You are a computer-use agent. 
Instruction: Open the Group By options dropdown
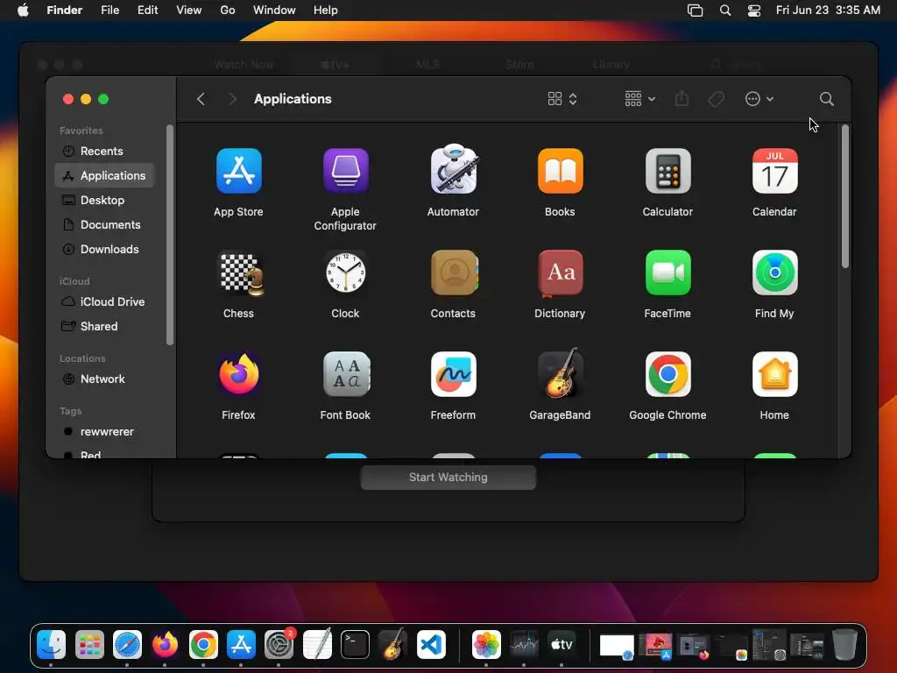point(639,99)
